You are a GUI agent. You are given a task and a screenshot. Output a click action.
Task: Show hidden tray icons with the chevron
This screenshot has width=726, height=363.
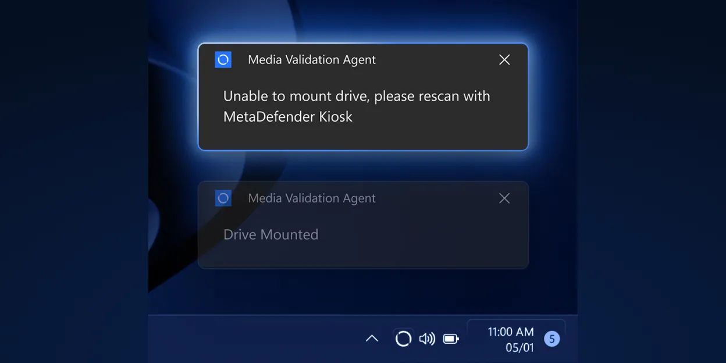(372, 339)
